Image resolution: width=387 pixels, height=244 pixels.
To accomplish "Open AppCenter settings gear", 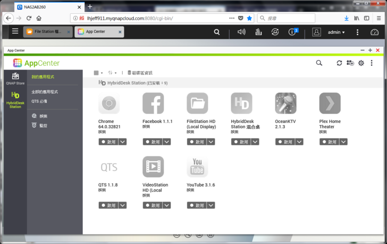I will click(x=361, y=63).
